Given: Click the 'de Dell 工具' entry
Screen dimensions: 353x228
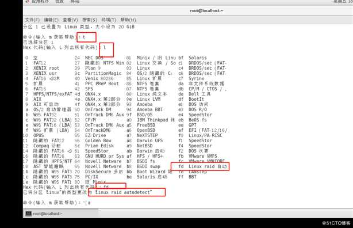Looking at the screenshot, I should [x=194, y=94].
